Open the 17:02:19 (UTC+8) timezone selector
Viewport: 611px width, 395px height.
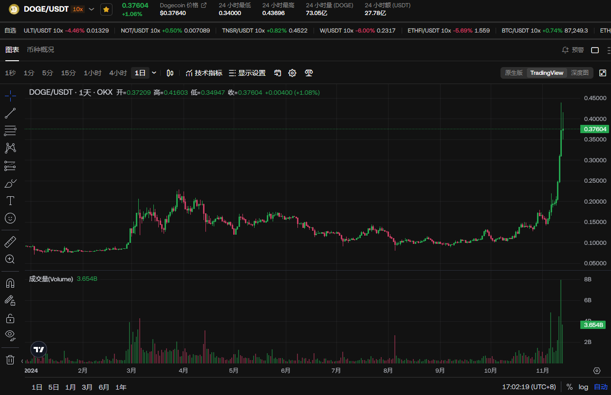coord(529,387)
